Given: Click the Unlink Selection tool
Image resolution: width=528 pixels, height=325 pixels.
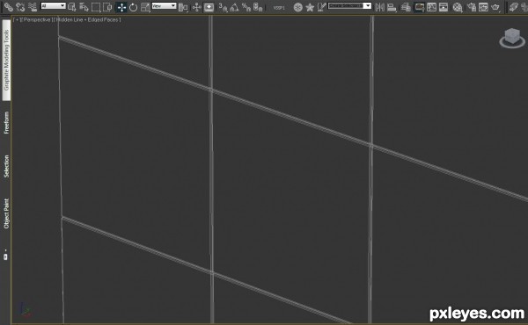Looking at the screenshot, I should point(20,7).
